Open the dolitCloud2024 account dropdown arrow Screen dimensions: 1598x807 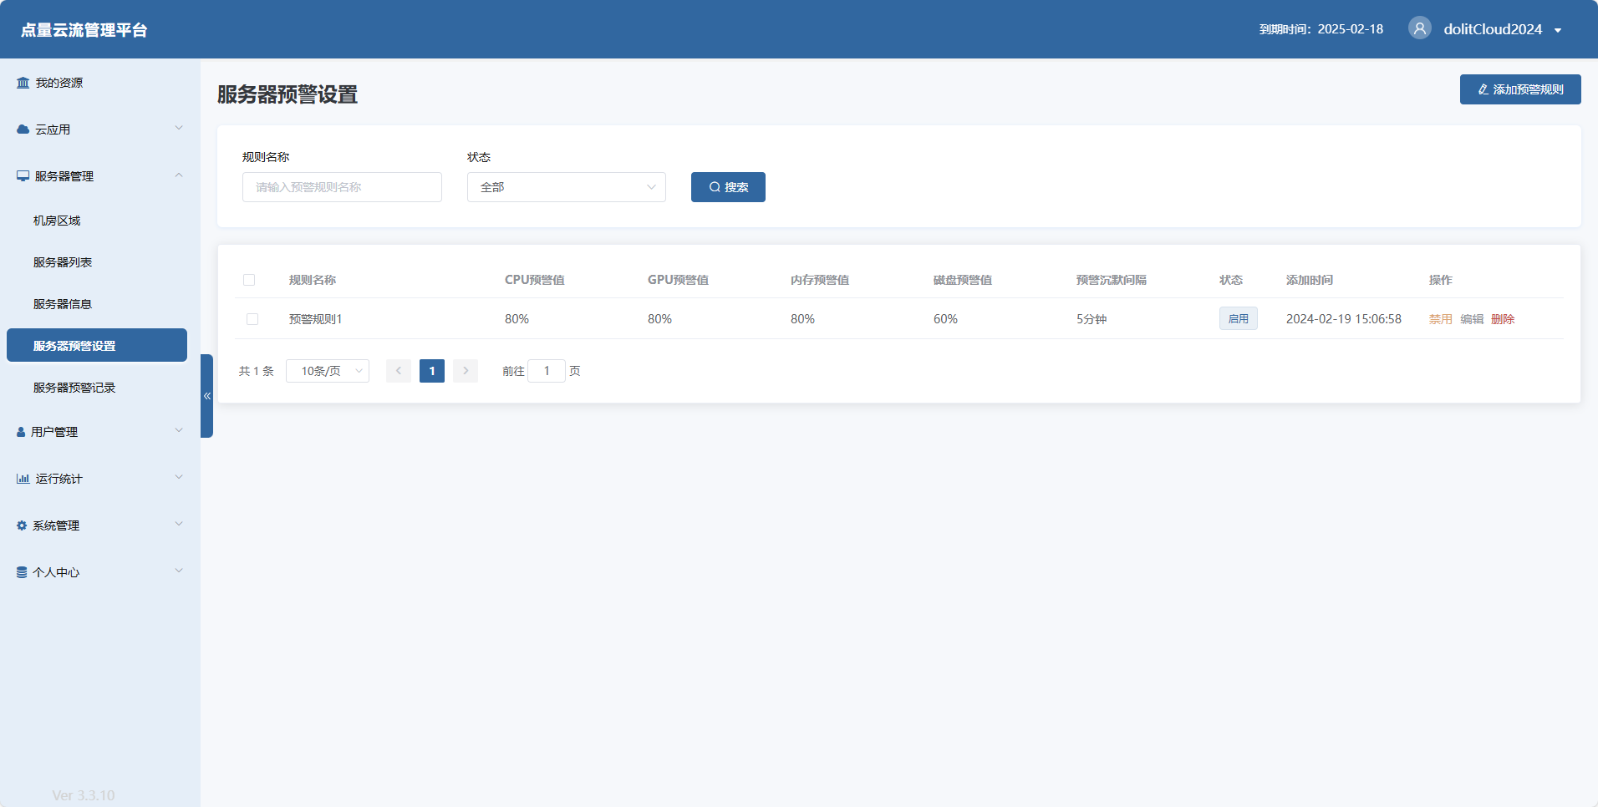[1558, 30]
